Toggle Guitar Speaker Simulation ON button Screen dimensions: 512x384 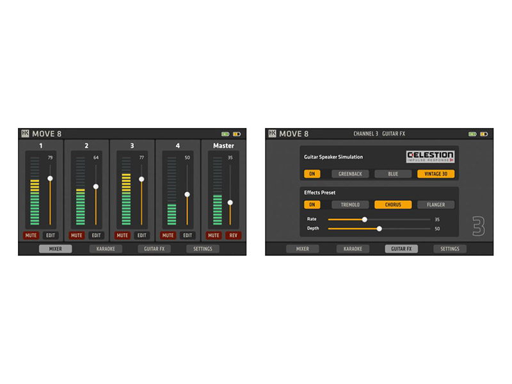pos(312,173)
